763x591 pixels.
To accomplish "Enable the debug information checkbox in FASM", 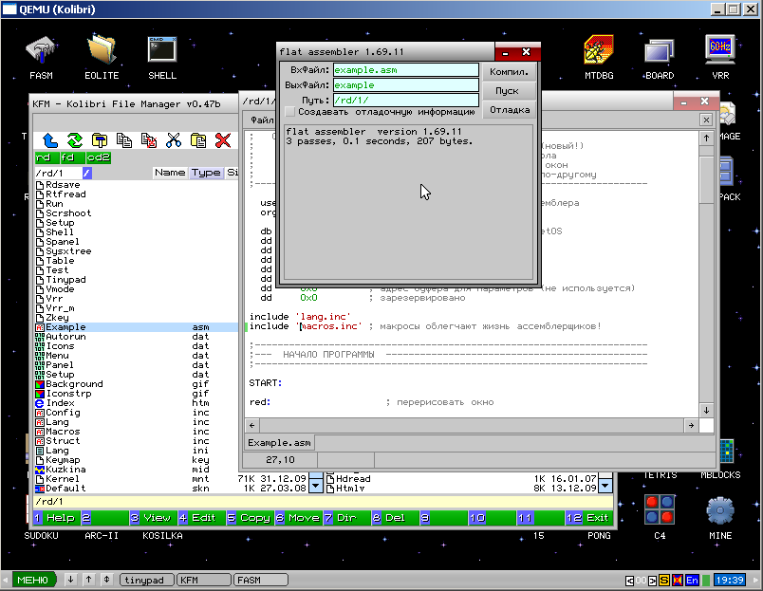I will (290, 112).
